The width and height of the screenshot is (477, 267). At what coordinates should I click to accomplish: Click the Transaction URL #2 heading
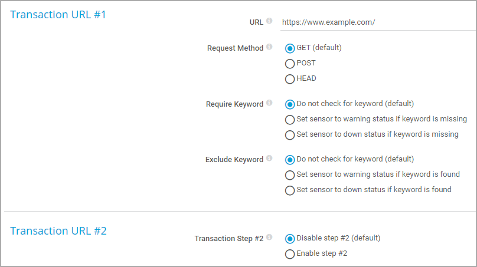(x=58, y=231)
